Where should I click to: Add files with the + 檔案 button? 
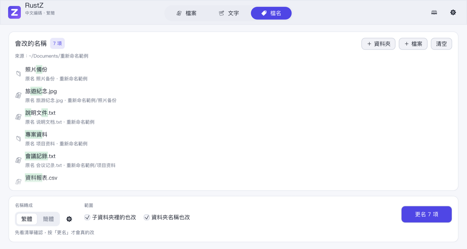point(413,44)
